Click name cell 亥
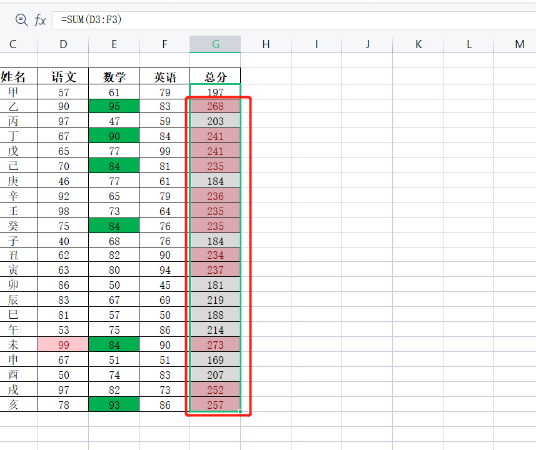This screenshot has width=536, height=450. click(x=19, y=404)
